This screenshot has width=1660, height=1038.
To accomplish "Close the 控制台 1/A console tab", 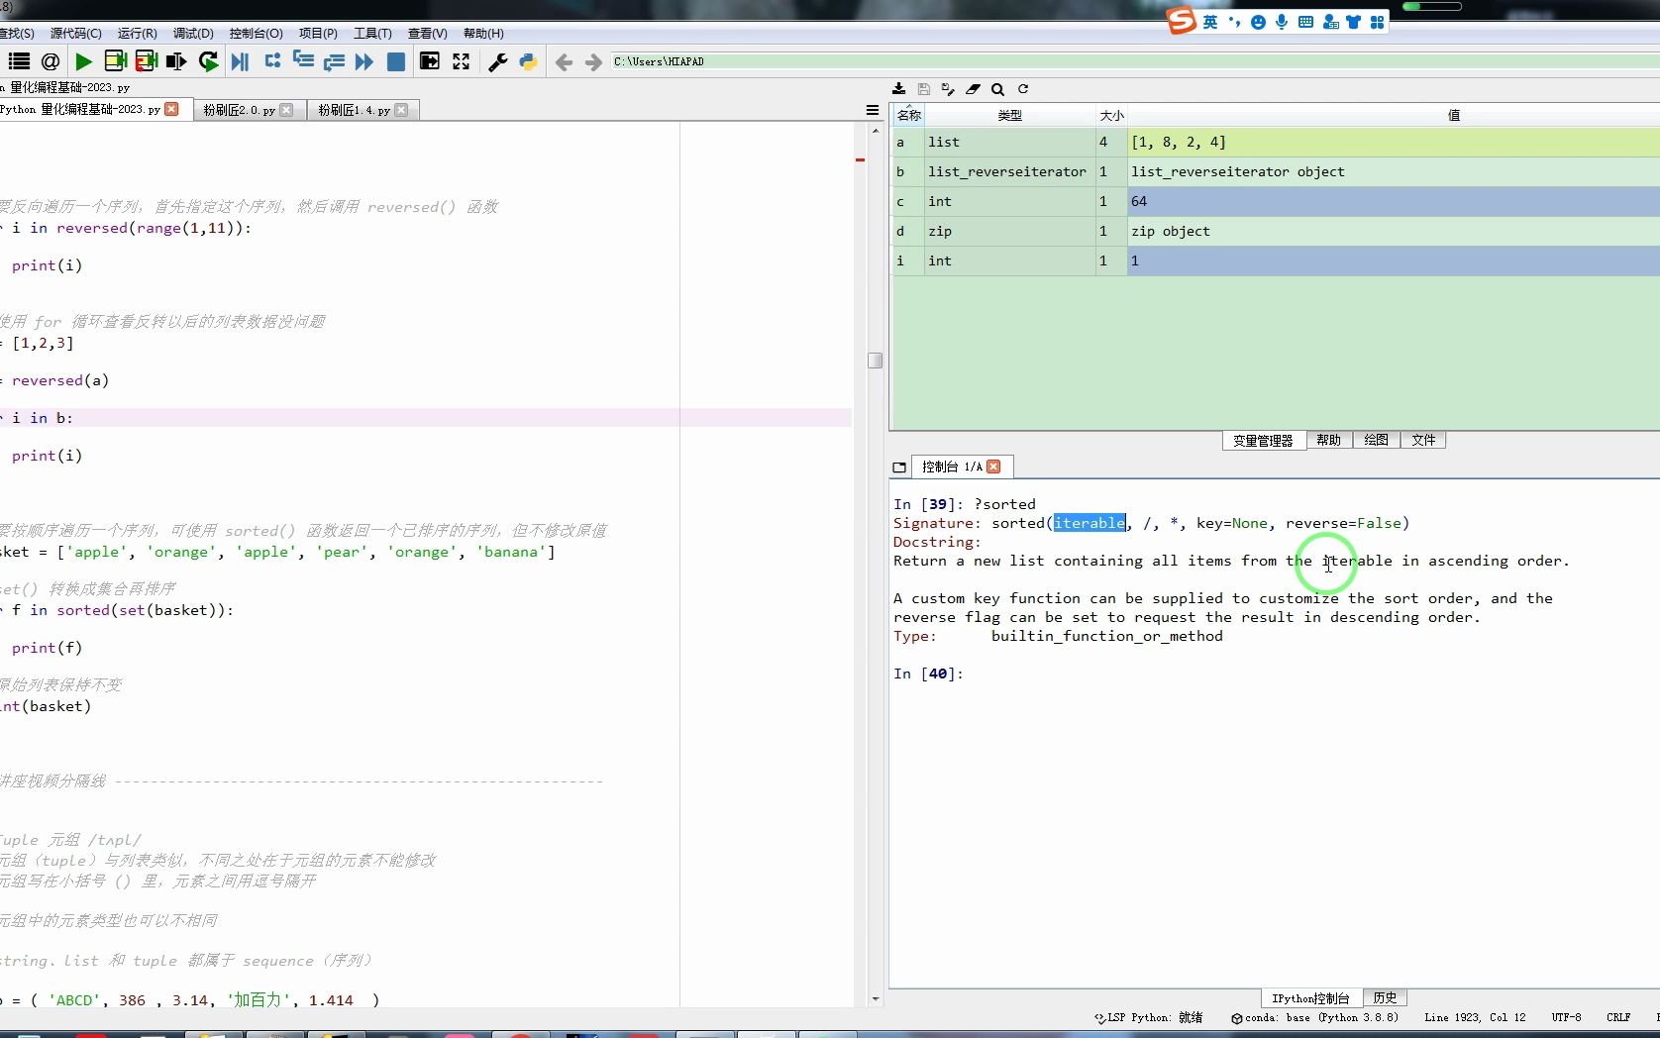I will (x=993, y=467).
